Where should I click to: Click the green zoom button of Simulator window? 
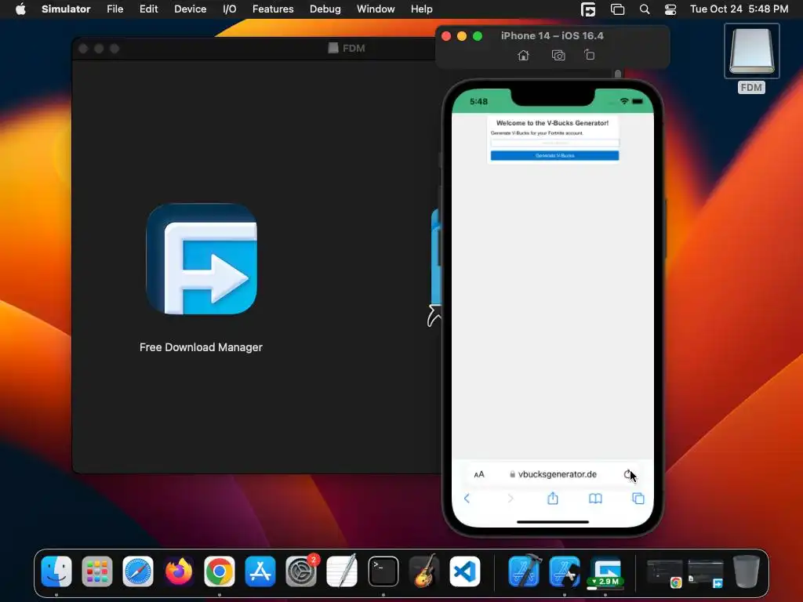[478, 36]
